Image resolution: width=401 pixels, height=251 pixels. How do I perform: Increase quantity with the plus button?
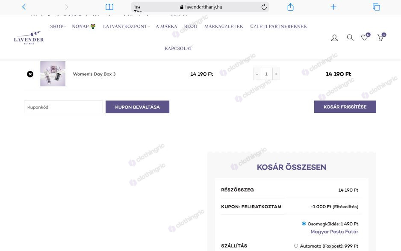[x=276, y=74]
